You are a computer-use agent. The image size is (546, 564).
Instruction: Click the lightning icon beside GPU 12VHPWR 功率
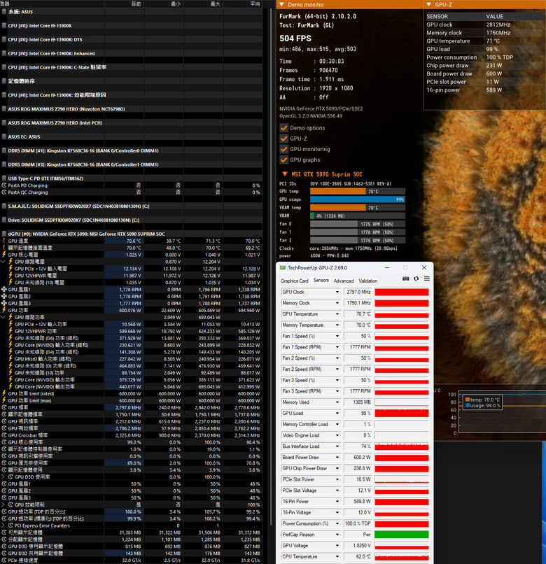[10, 331]
